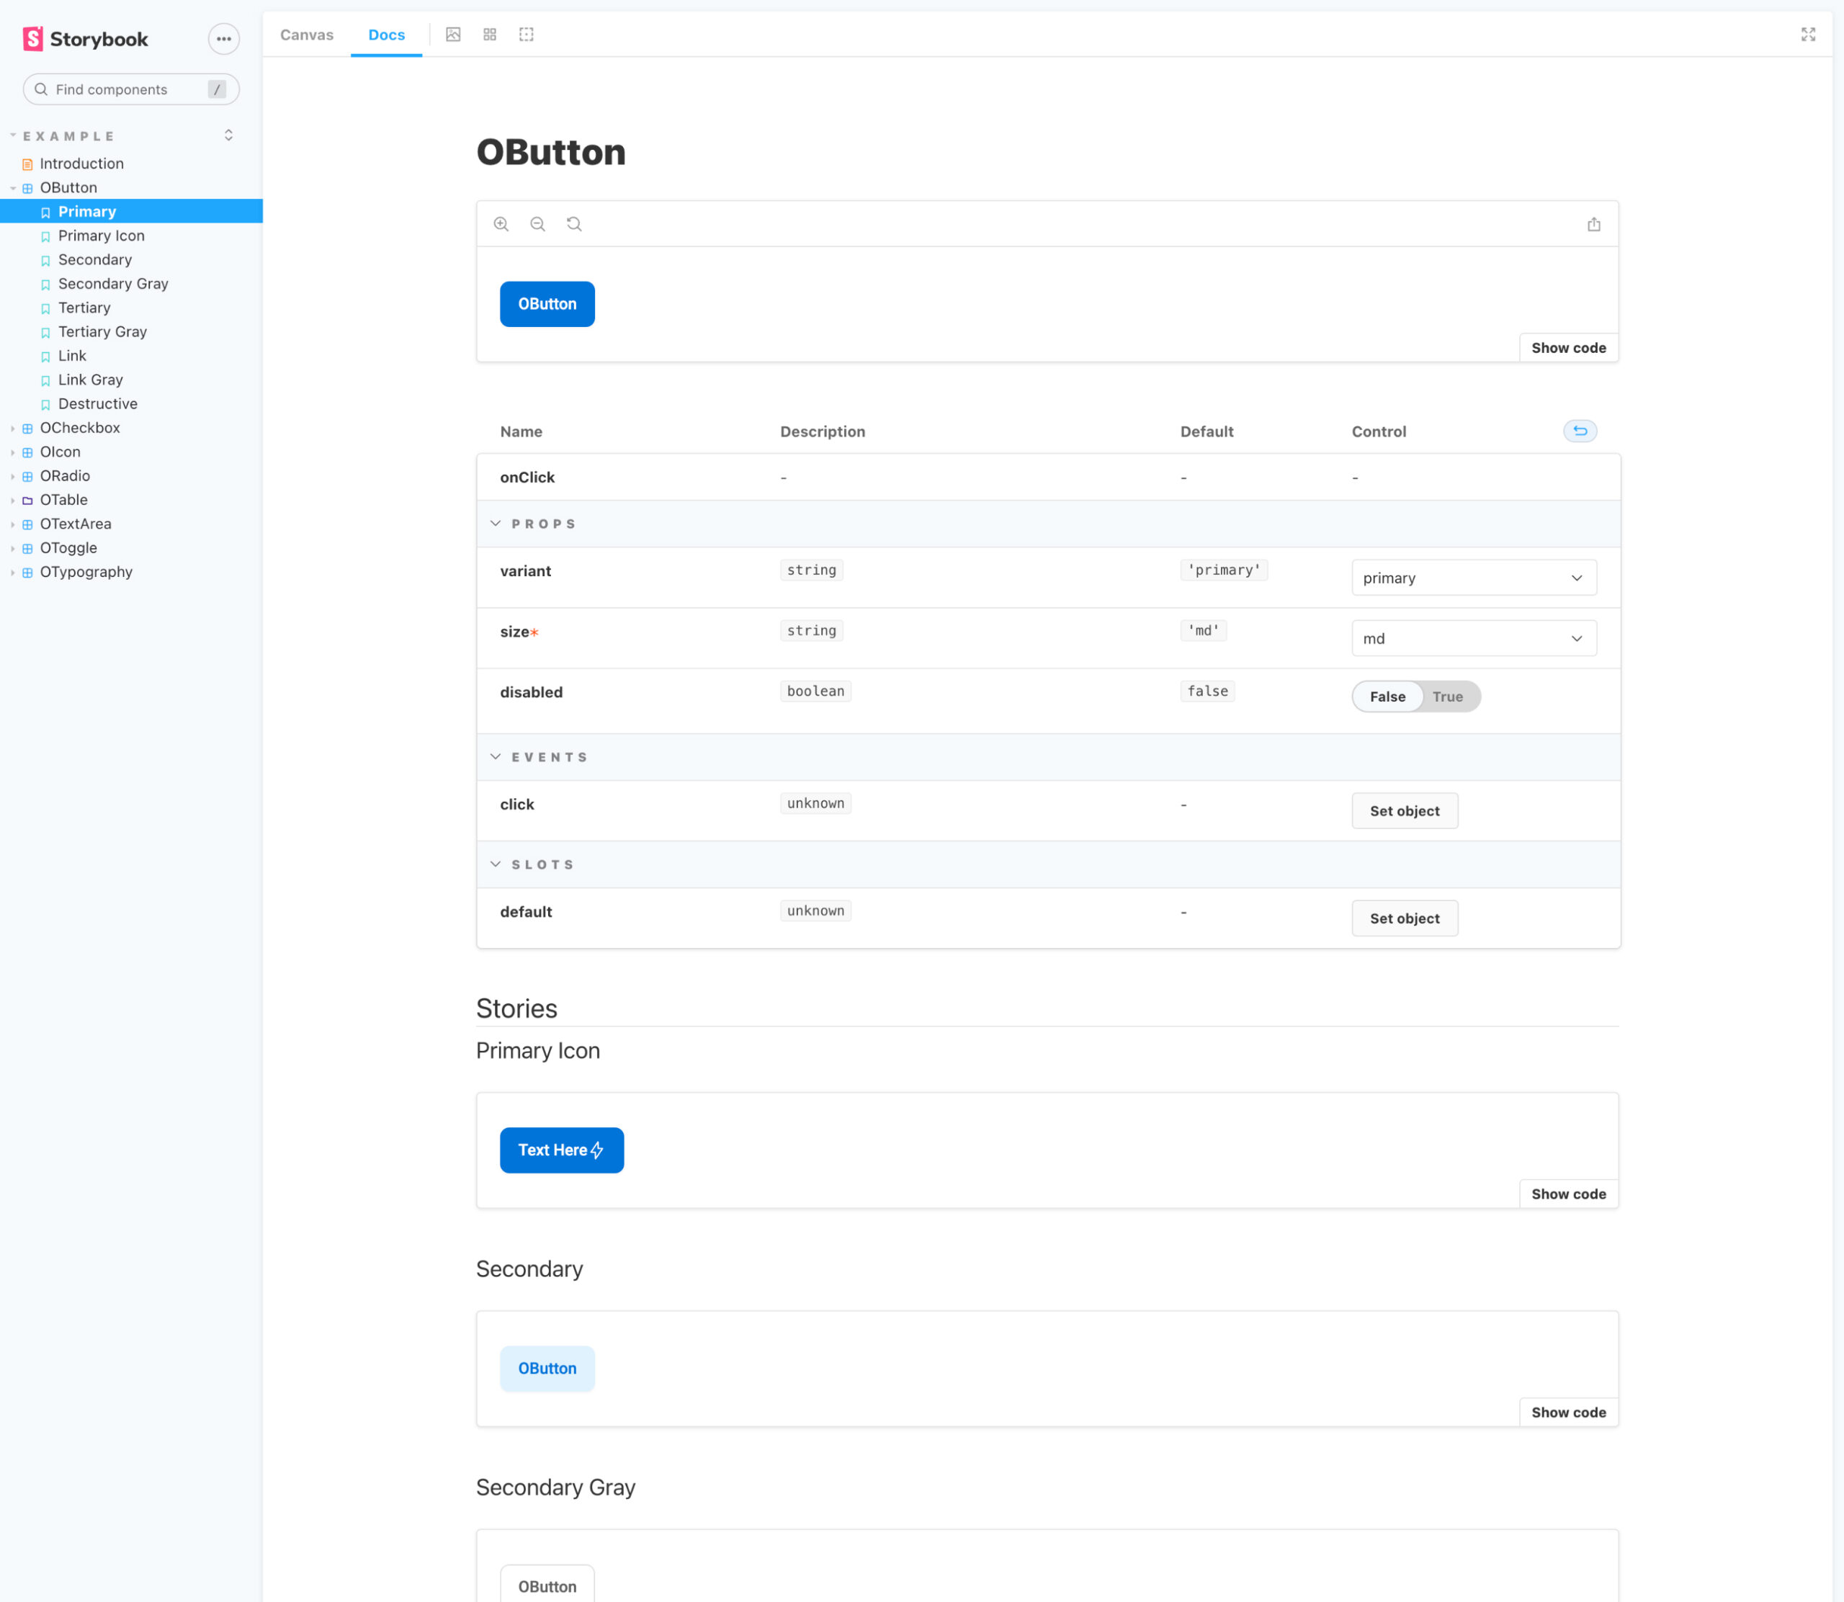Expand the OTextArea component
This screenshot has width=1844, height=1602.
point(75,525)
